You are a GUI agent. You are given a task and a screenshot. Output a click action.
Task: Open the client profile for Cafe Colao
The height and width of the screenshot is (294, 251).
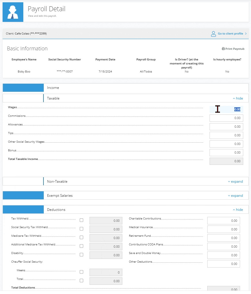pos(230,34)
